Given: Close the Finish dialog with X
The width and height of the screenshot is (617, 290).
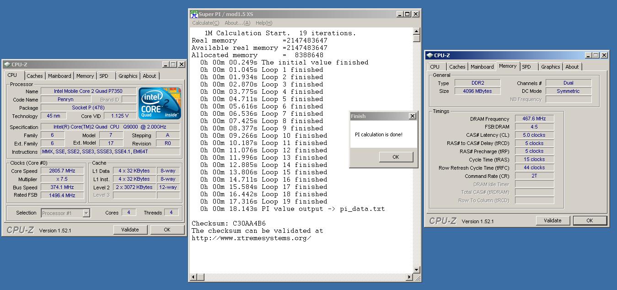Looking at the screenshot, I should (412, 116).
